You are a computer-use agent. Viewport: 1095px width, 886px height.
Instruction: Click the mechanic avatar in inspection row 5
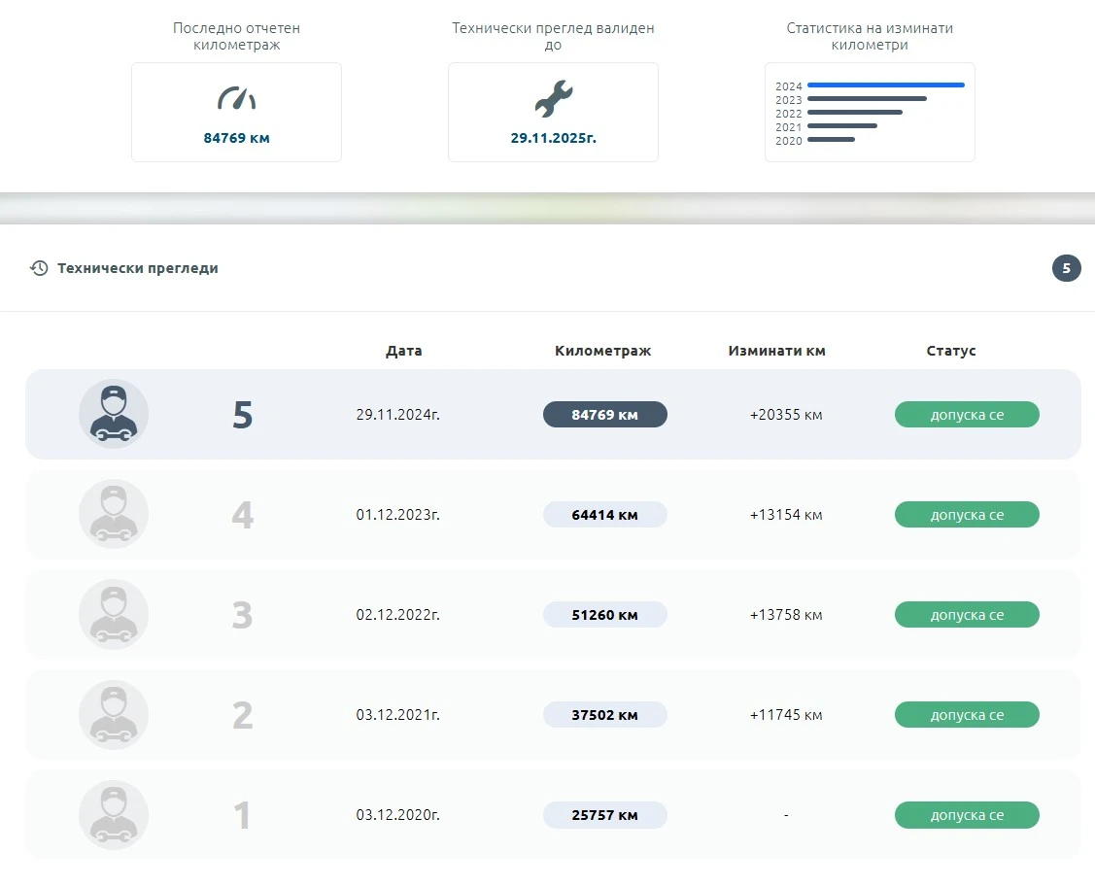[114, 414]
